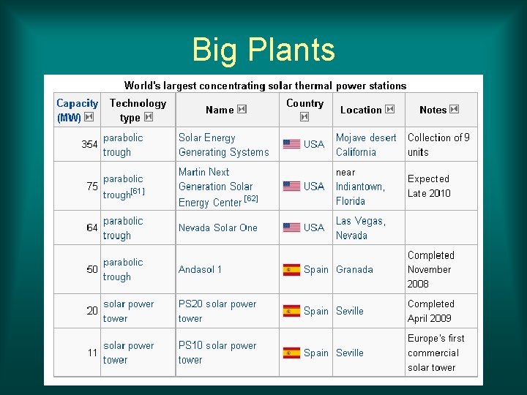Viewport: 527px width, 395px height.
Task: Click the Spain flag in PS10 row
Action: point(291,353)
